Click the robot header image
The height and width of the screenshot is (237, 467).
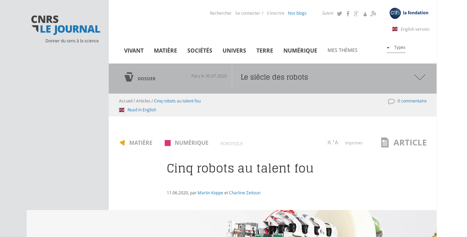point(231,223)
